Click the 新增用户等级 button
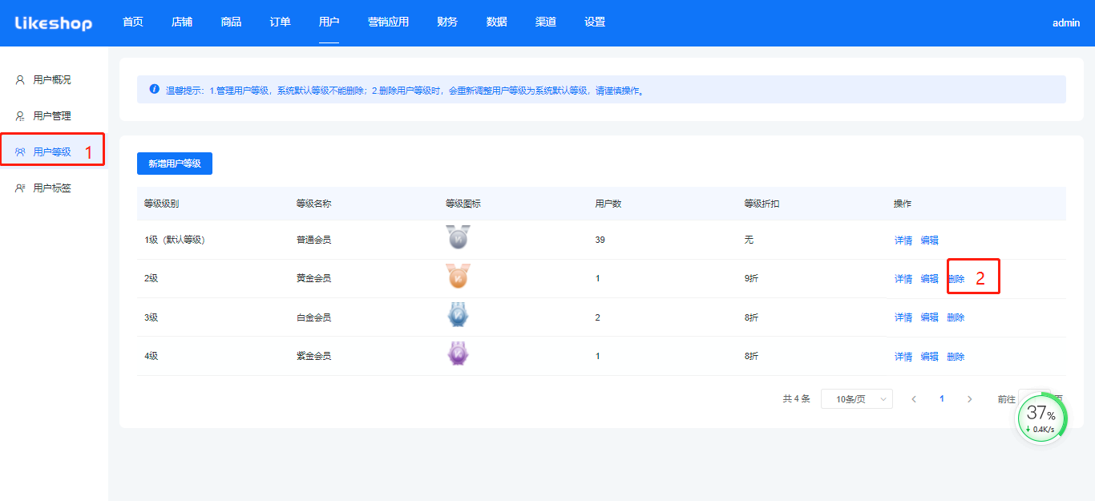 [x=174, y=164]
